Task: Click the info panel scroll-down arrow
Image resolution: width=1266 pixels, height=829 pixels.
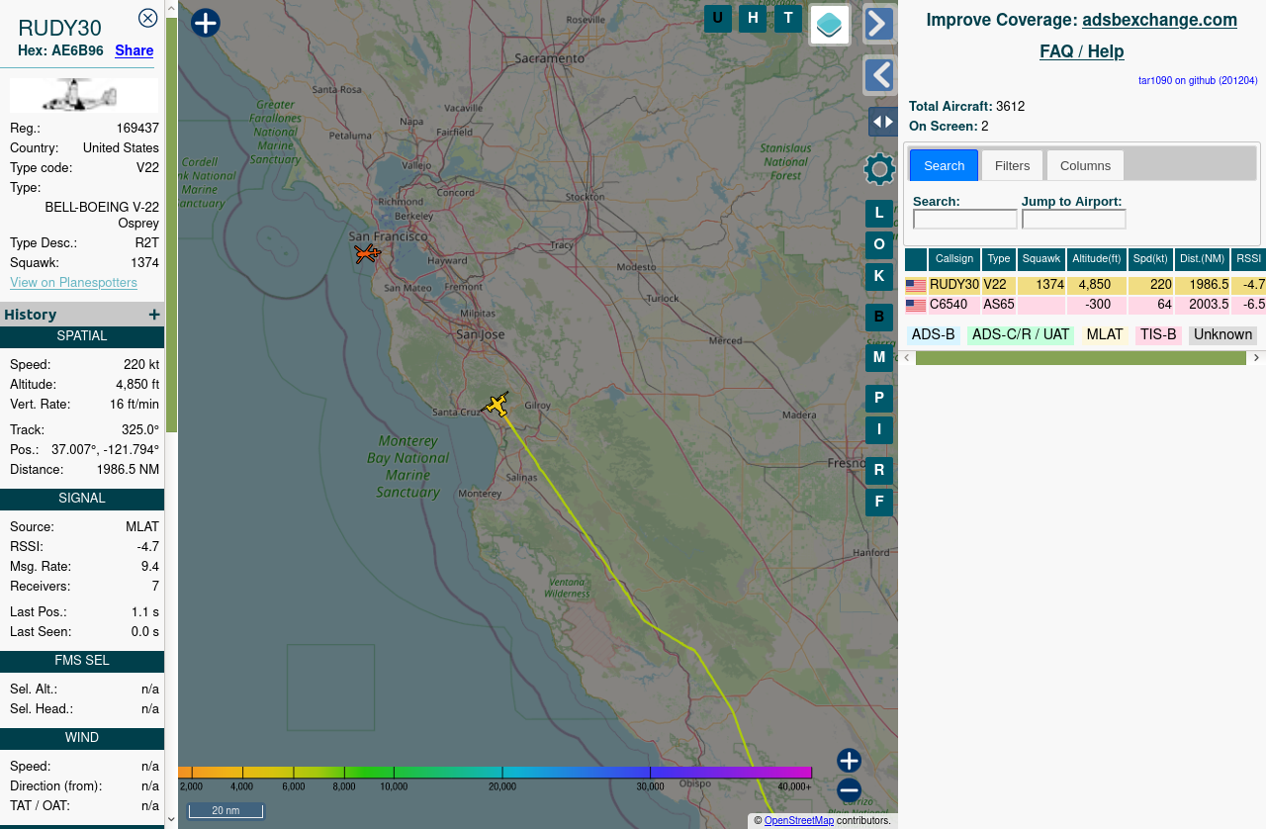Action: [x=171, y=819]
